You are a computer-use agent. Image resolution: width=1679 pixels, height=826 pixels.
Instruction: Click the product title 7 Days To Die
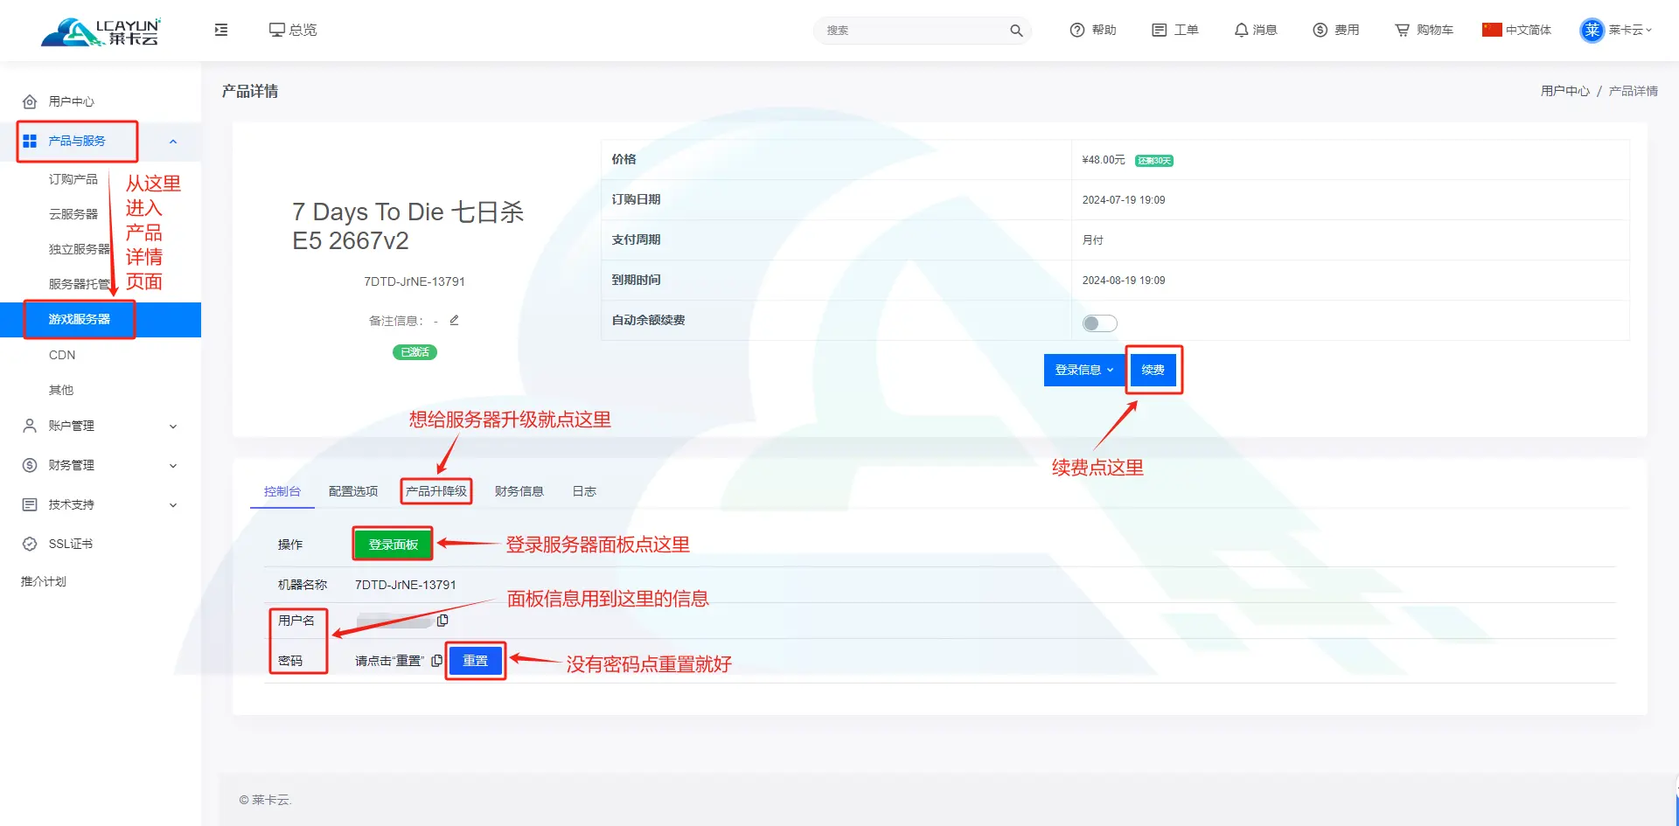(x=408, y=226)
